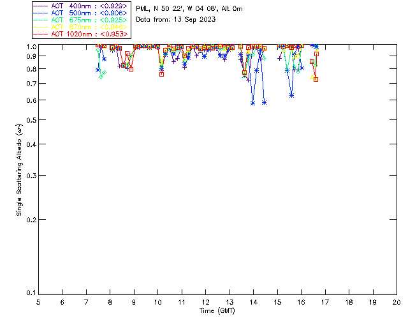Click the lowest green diamond point between hours 7 and 8
Screen dimensions: 408x327
(101, 77)
